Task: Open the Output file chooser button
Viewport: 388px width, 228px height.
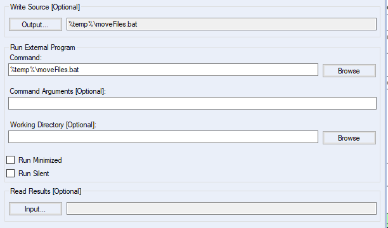Action: [x=36, y=25]
